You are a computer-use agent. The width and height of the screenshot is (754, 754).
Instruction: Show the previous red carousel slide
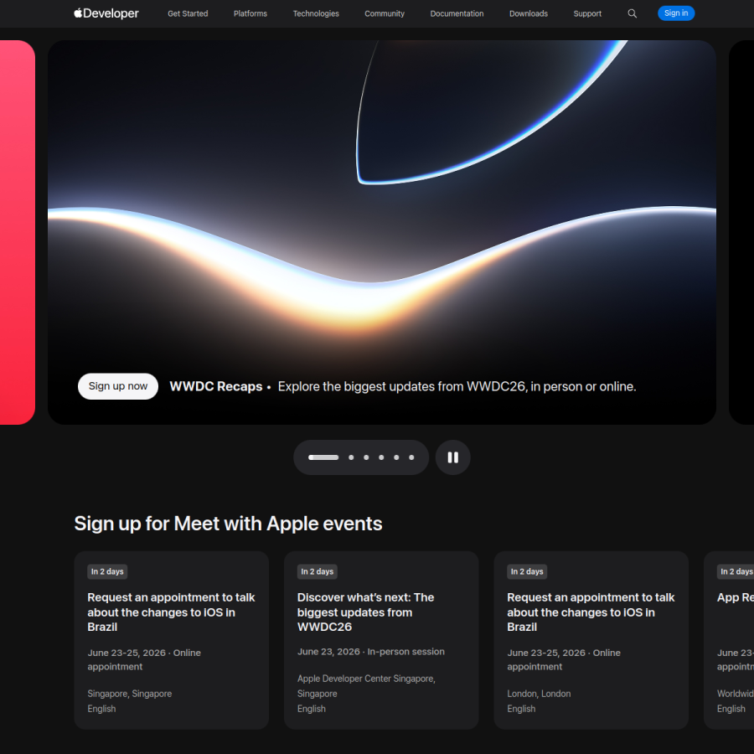[x=18, y=232]
